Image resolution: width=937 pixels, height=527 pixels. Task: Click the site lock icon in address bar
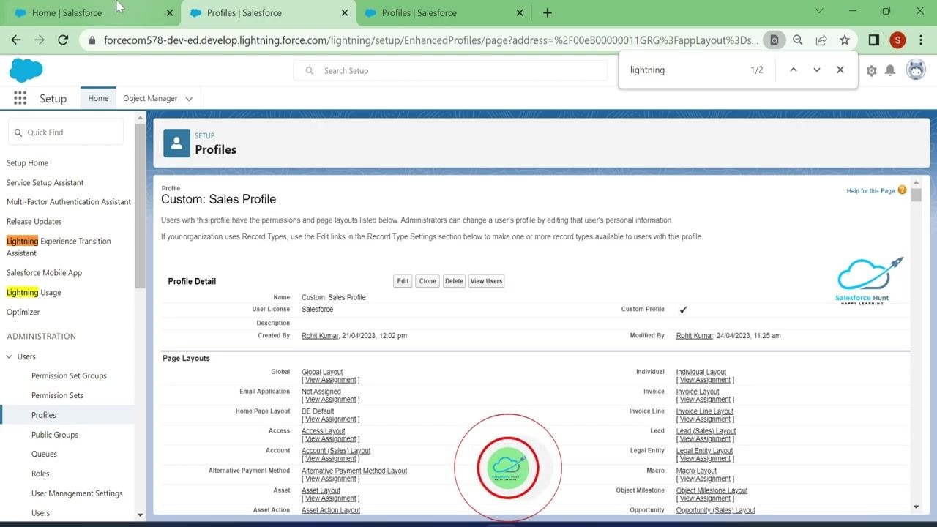(x=92, y=40)
